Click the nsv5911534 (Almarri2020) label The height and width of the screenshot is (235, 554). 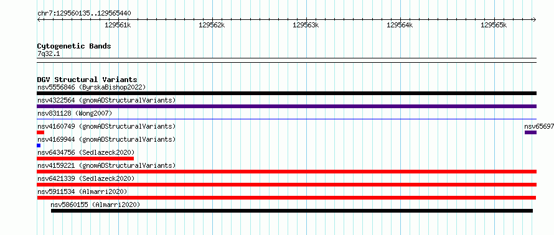[x=82, y=191]
